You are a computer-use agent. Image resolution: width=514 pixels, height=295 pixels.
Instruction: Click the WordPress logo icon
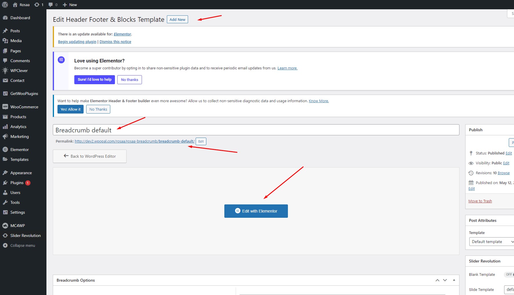[5, 5]
